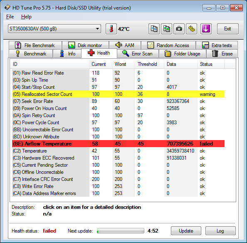247x243 pixels.
Task: Select the (C3) Hardware ECC Recovered row
Action: pyautogui.click(x=118, y=158)
